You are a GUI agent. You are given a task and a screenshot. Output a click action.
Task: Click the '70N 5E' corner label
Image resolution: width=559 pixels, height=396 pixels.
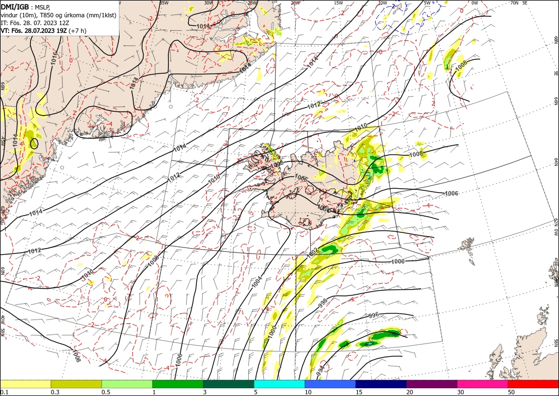519,2
